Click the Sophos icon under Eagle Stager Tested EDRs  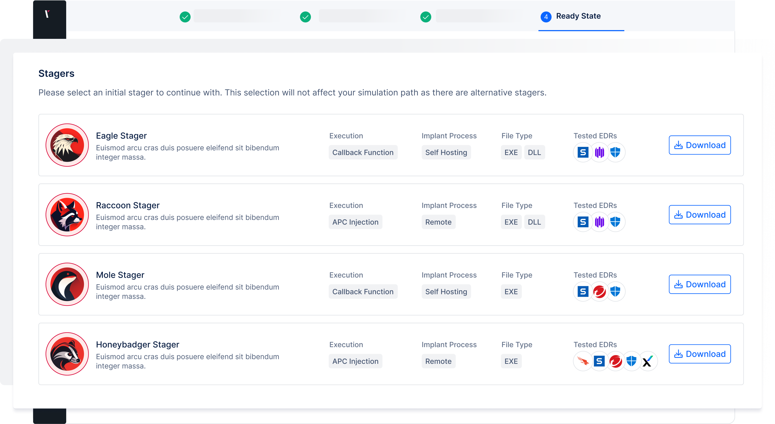583,152
